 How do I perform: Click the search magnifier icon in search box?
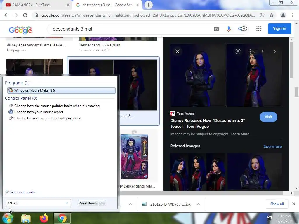pos(240,29)
